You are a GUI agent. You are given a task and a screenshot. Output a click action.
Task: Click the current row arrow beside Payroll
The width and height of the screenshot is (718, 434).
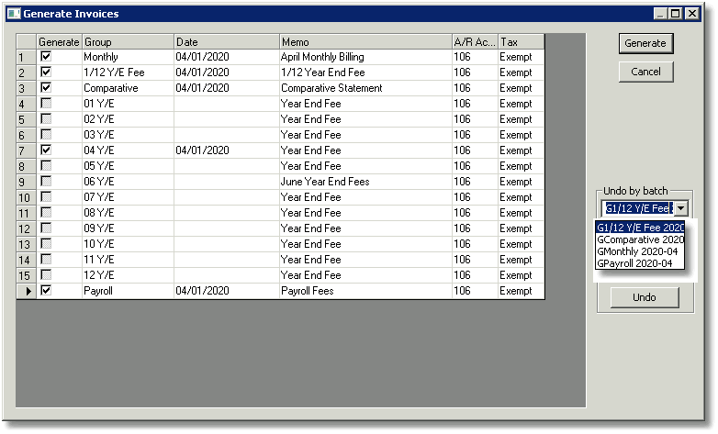pyautogui.click(x=28, y=291)
